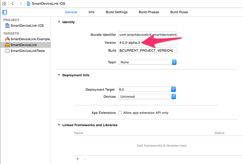This screenshot has height=164, width=243.
Task: Click the blue project icon under PROJECT
Action: [7, 26]
